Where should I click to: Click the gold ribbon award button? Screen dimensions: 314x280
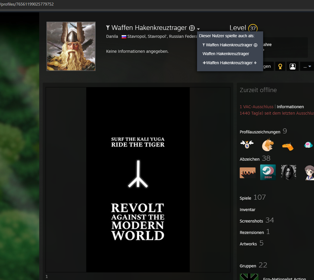click(280, 66)
